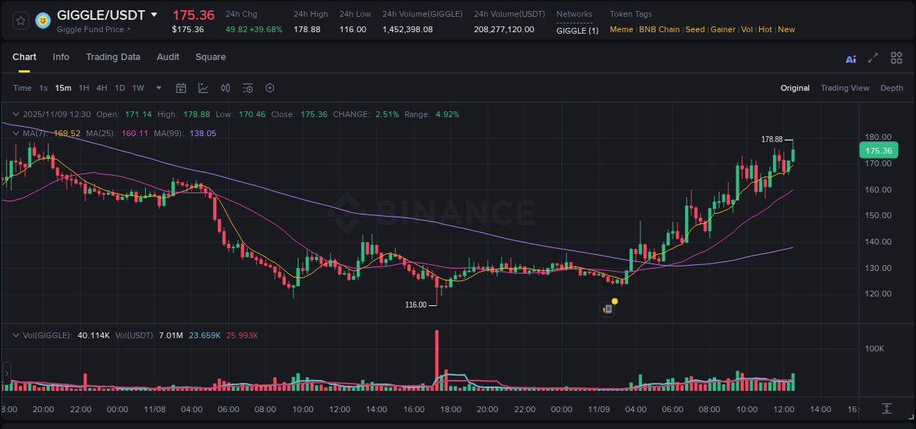Image resolution: width=916 pixels, height=429 pixels.
Task: Open the indicator list with settings icon
Action: 248,88
